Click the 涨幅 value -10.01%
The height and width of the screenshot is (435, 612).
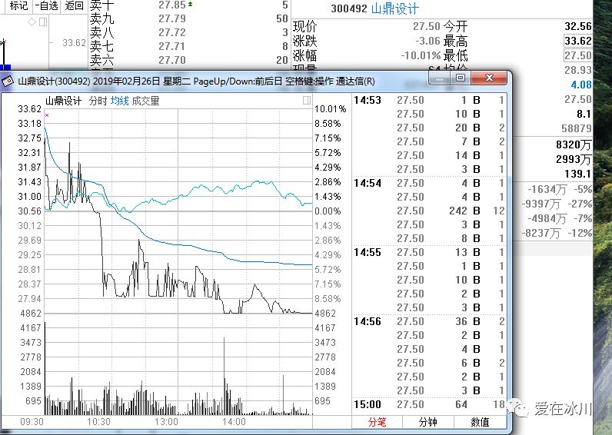pos(421,55)
